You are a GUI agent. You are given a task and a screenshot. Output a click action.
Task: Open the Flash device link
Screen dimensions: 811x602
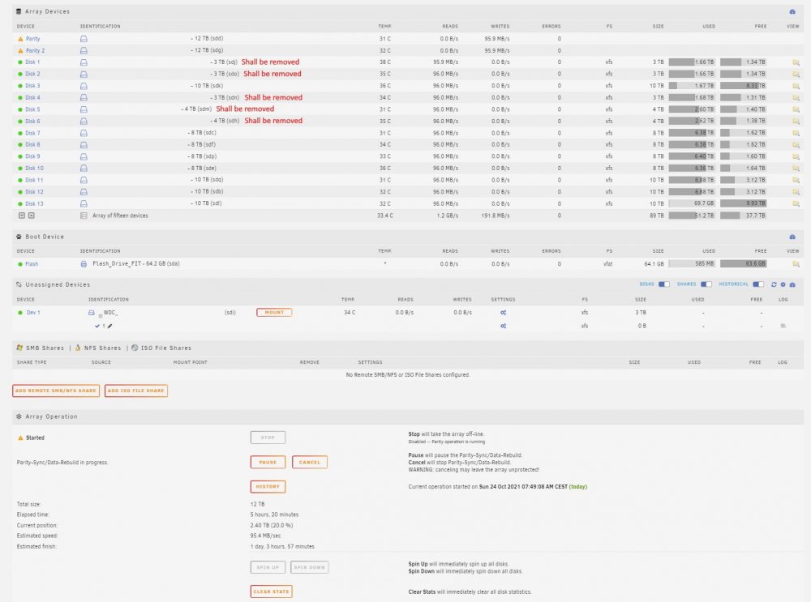(x=32, y=264)
